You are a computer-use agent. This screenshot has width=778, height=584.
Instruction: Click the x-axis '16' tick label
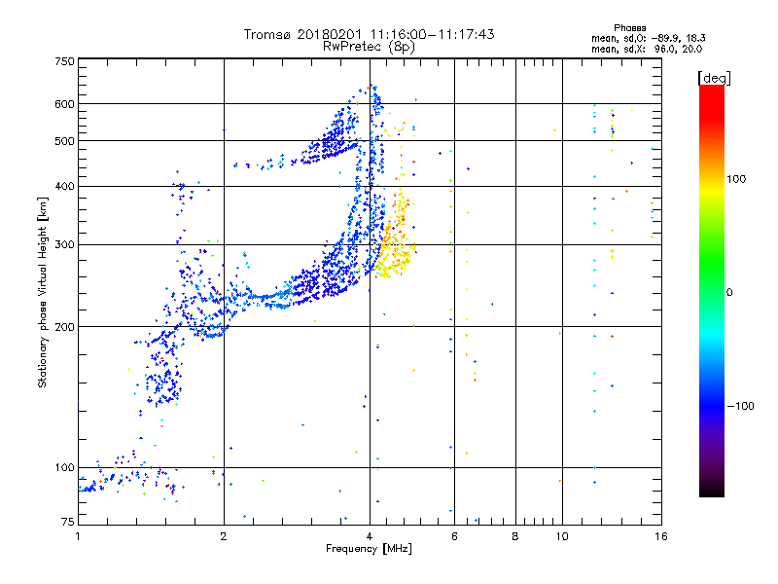point(661,536)
